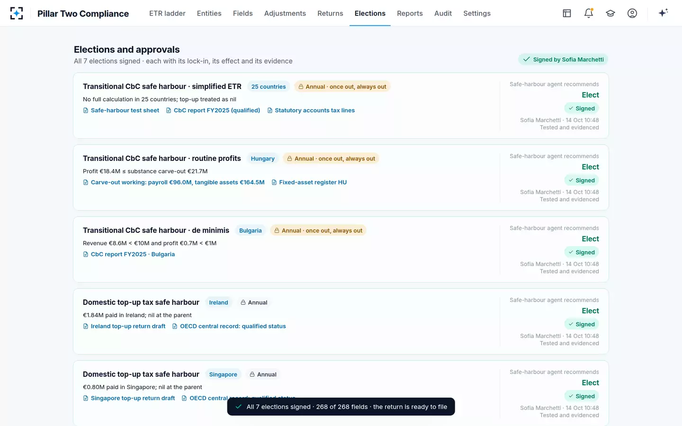
Task: Open Ireland top-up return draft link
Action: point(128,326)
